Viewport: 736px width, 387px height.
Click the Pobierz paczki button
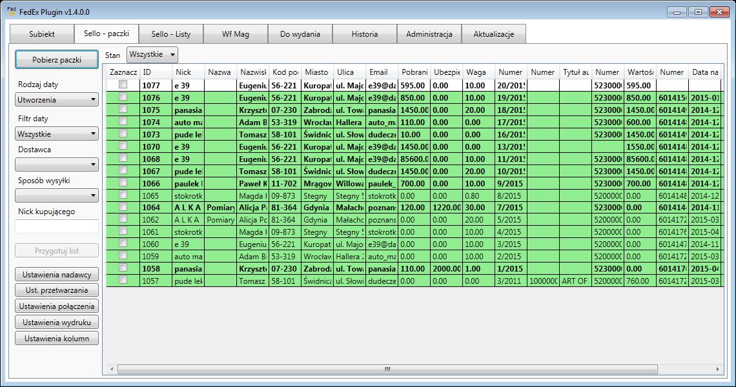pyautogui.click(x=57, y=59)
